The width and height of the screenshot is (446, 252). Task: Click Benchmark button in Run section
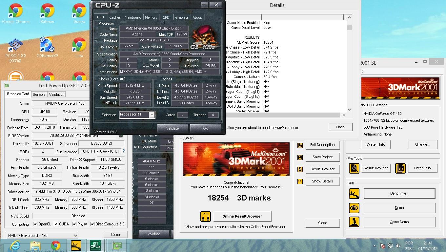[399, 194]
